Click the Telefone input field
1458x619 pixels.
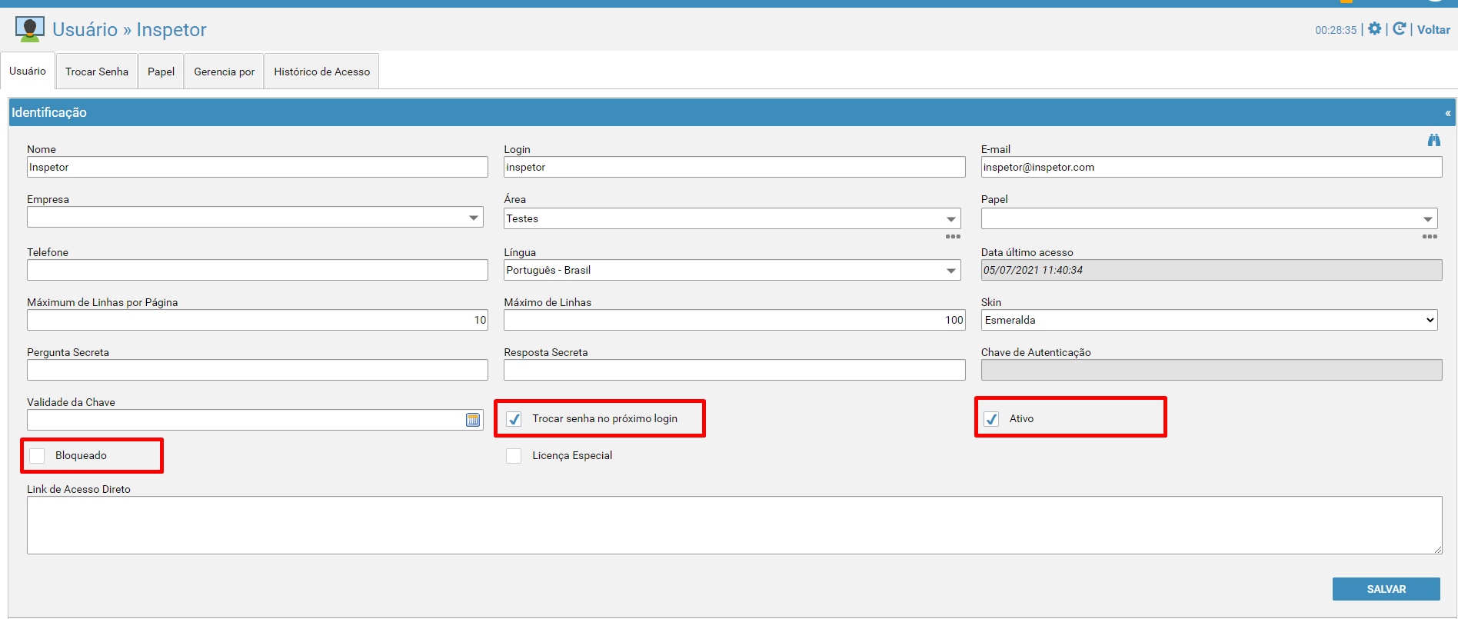point(258,270)
